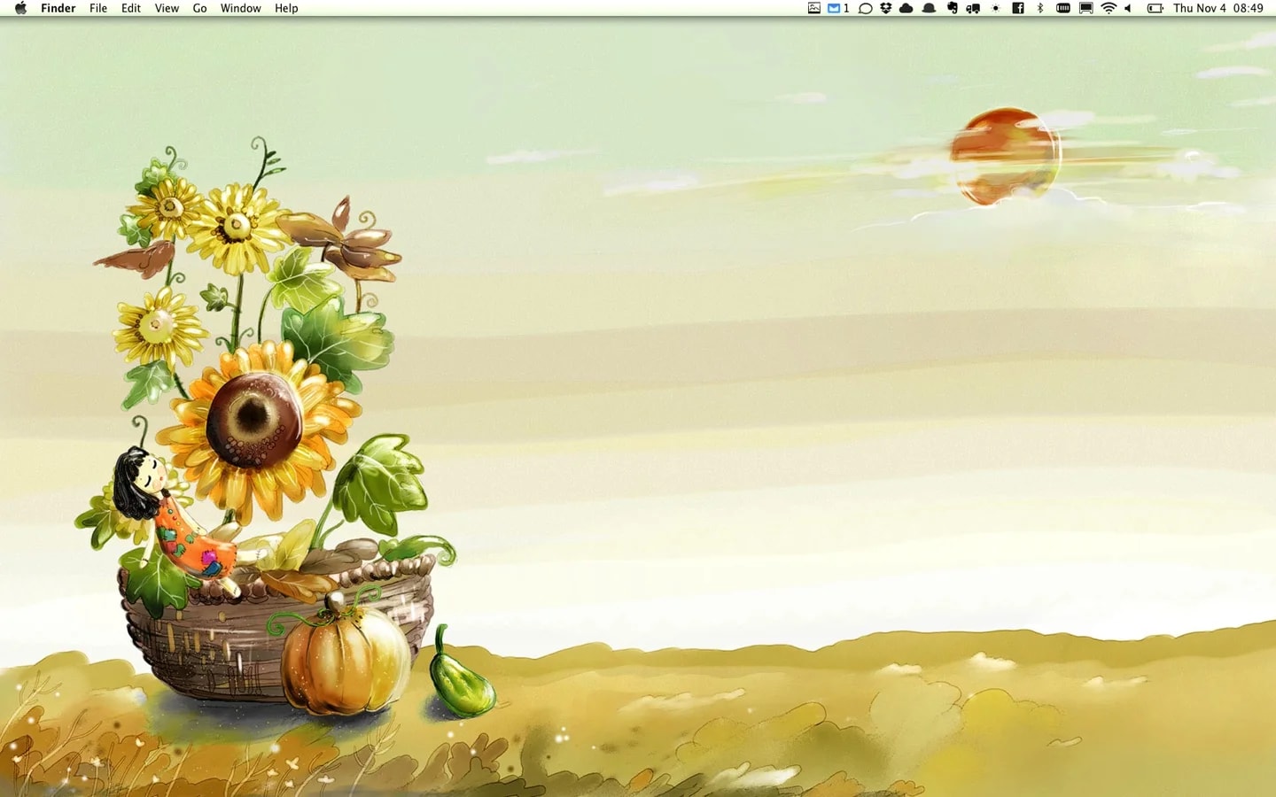Open the Facebook menu bar icon
Viewport: 1276px width, 797px height.
coord(1018,8)
